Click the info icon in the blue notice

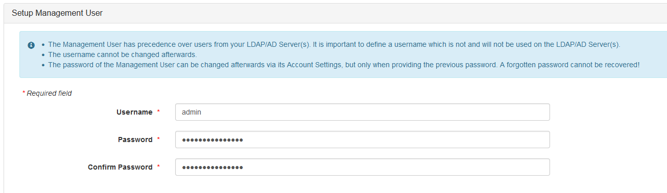31,45
